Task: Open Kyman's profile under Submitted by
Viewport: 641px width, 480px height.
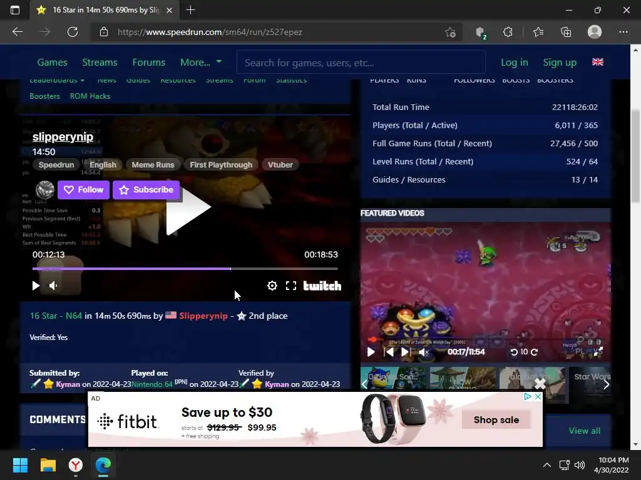Action: point(68,384)
